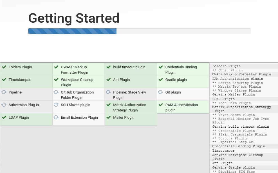The width and height of the screenshot is (278, 173).
Task: Select the Folders Plugin grid cell label
Action: click(20, 67)
